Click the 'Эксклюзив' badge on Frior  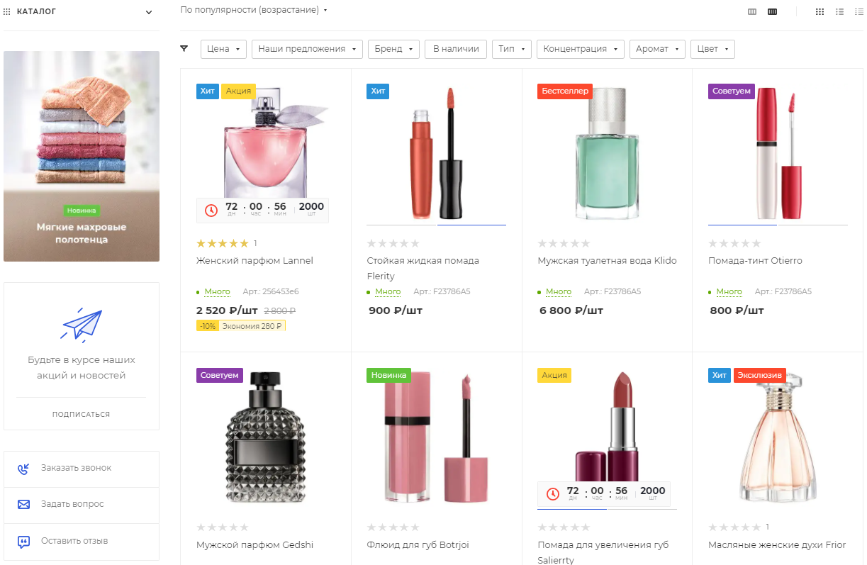pyautogui.click(x=760, y=375)
